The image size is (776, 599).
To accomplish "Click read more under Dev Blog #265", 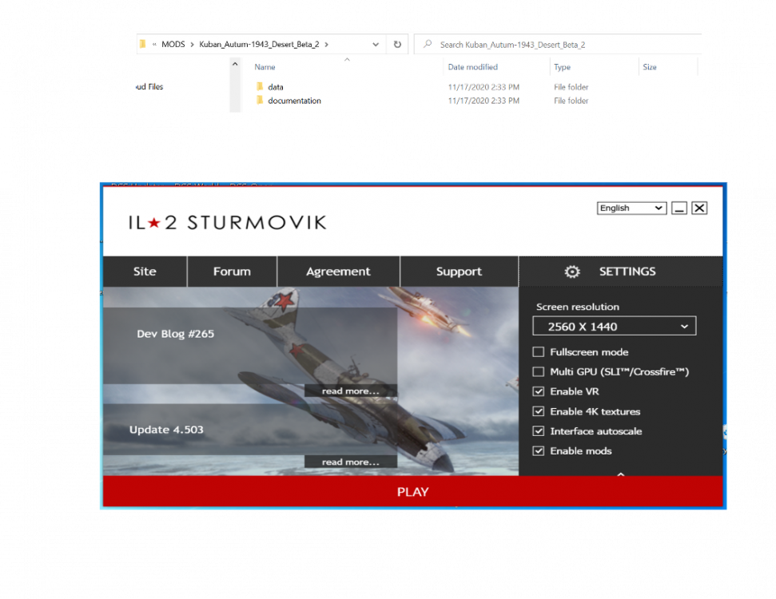I will click(x=350, y=391).
